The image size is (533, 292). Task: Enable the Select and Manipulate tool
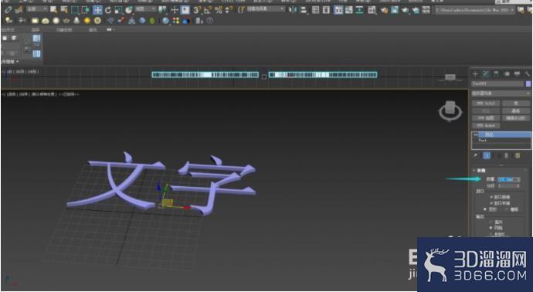click(175, 10)
